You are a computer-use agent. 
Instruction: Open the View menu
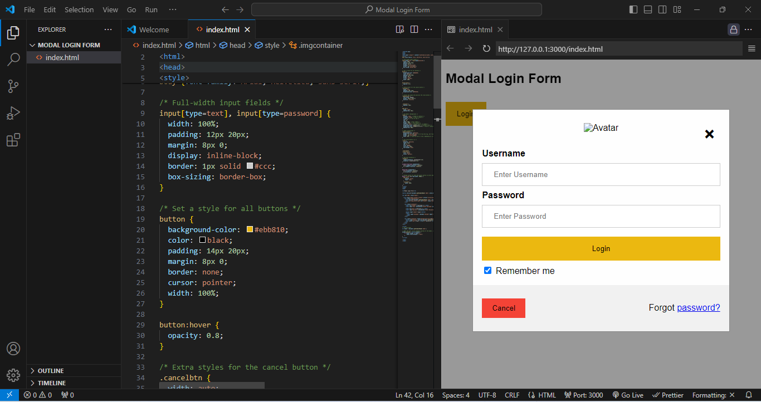pyautogui.click(x=110, y=9)
